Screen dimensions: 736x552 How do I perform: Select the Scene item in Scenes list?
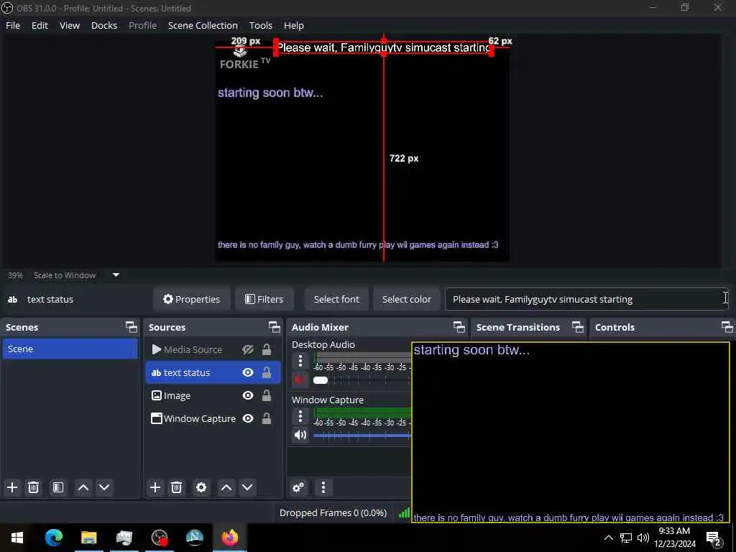coord(70,349)
